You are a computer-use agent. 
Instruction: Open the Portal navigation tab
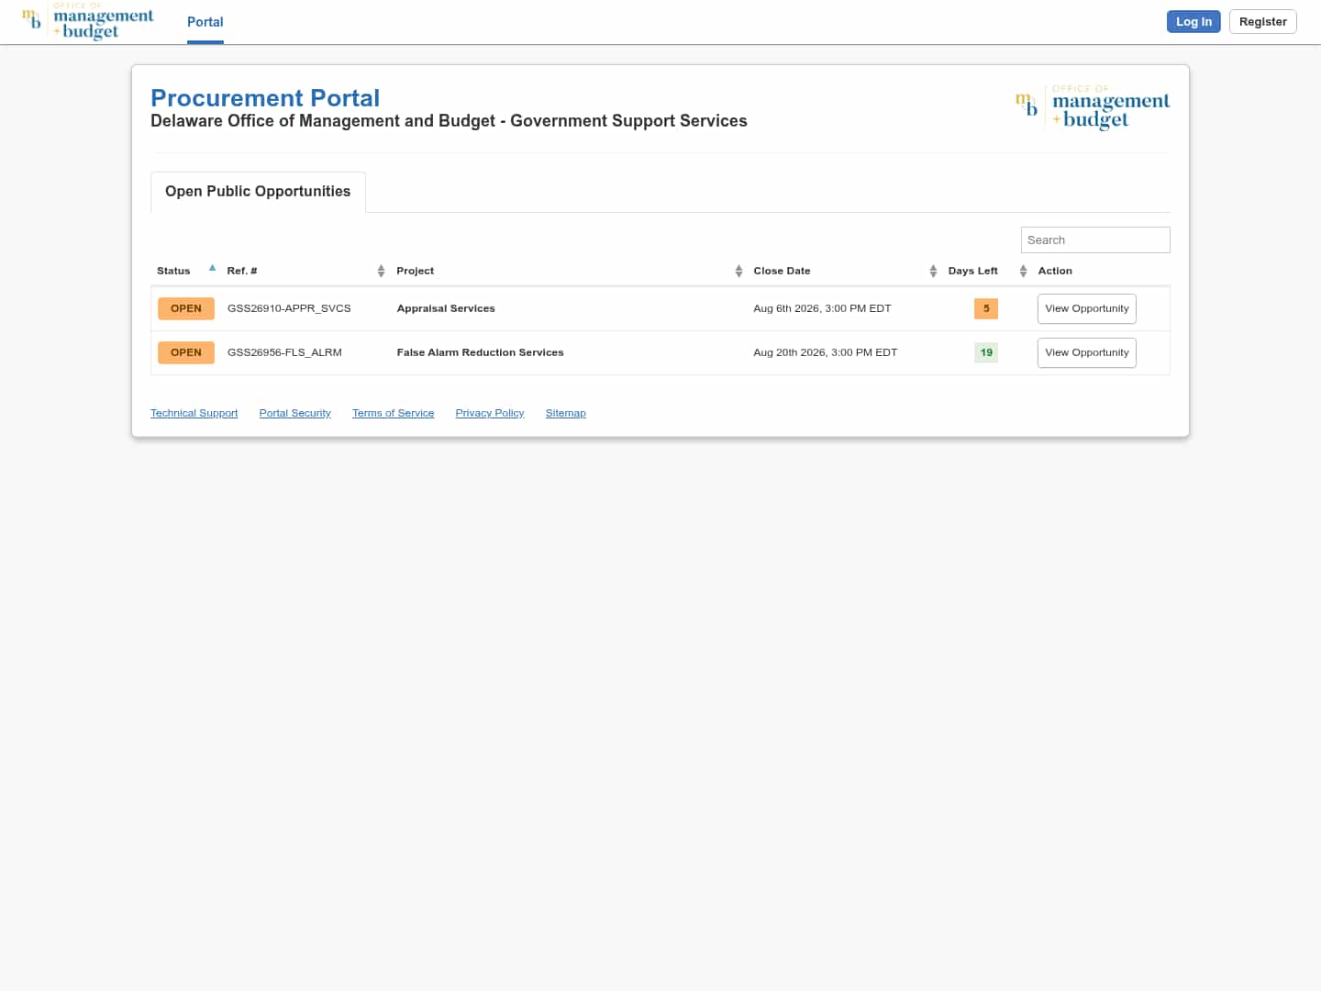(205, 22)
